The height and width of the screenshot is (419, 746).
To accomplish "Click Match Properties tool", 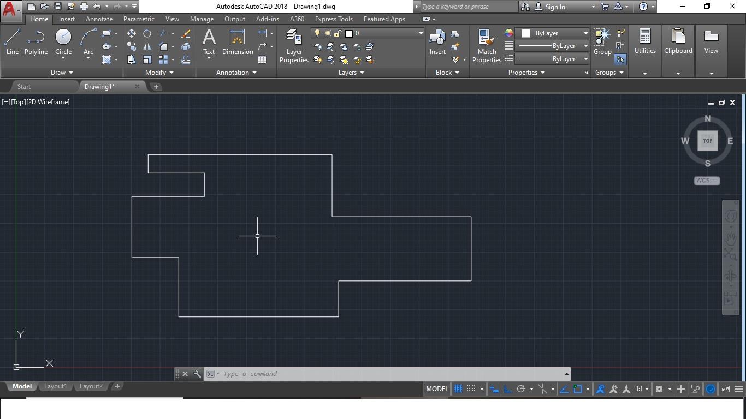I will pos(487,46).
